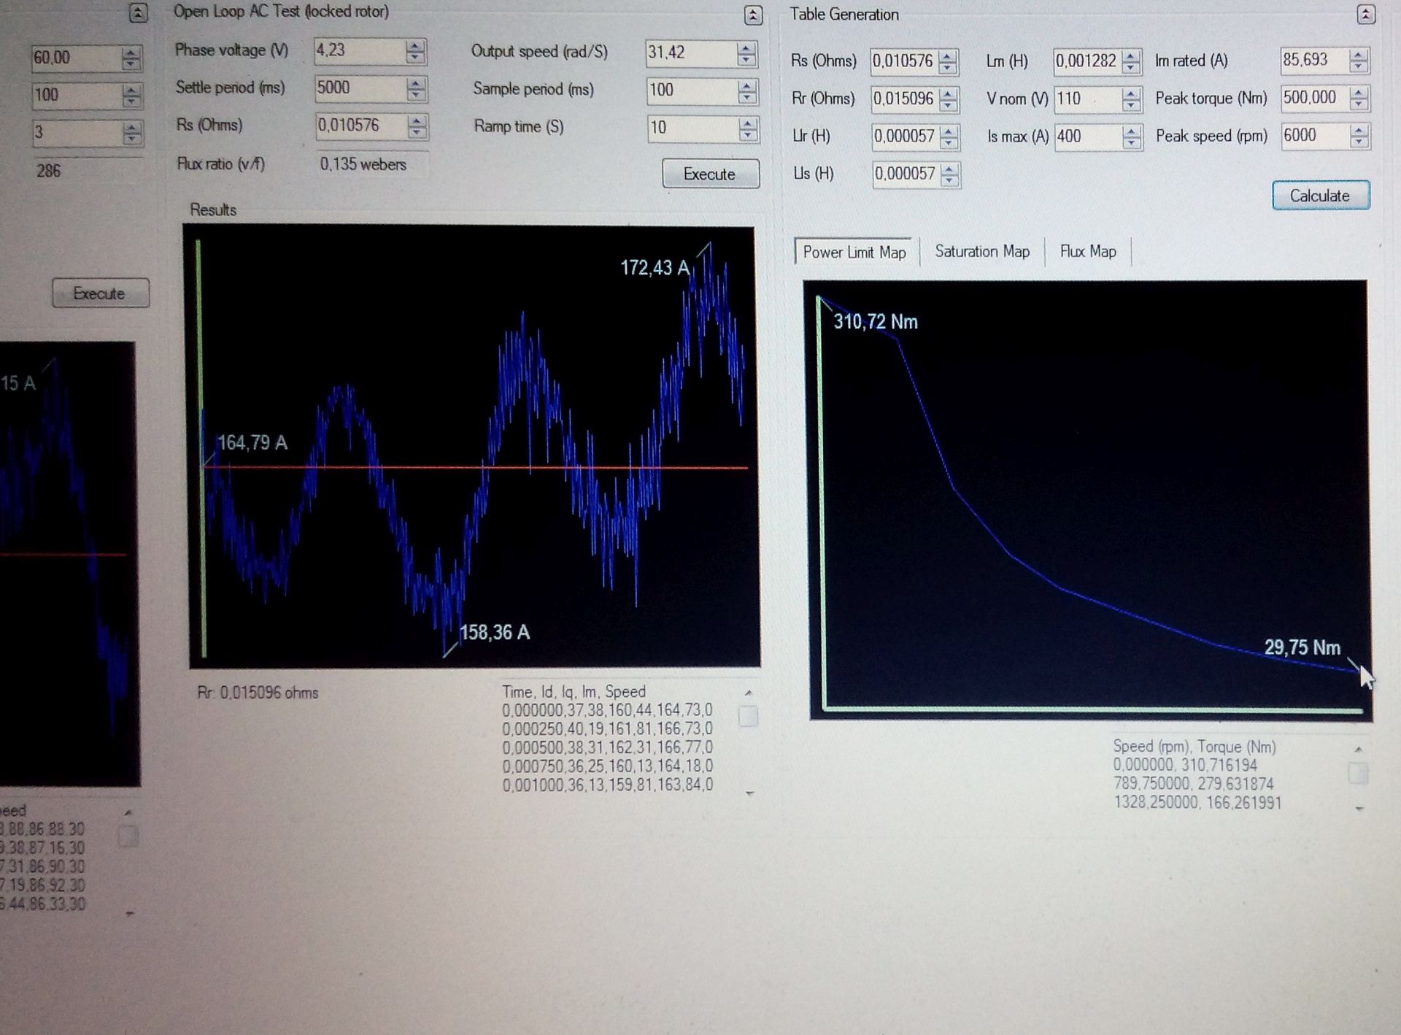Image resolution: width=1401 pixels, height=1035 pixels.
Task: Decrease Peak speed spinner down arrow
Action: (1359, 142)
